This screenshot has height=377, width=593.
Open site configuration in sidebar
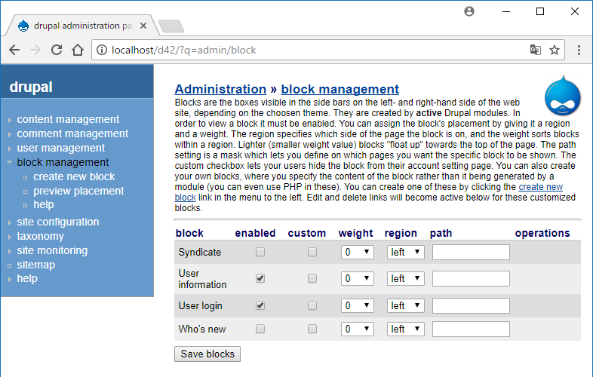pyautogui.click(x=58, y=222)
